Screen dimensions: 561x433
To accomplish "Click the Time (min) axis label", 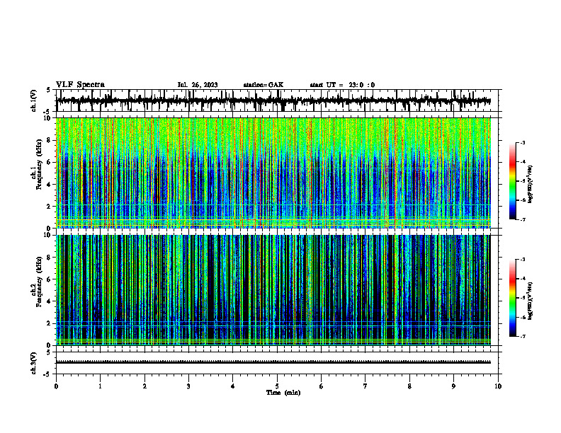I will click(x=283, y=393).
